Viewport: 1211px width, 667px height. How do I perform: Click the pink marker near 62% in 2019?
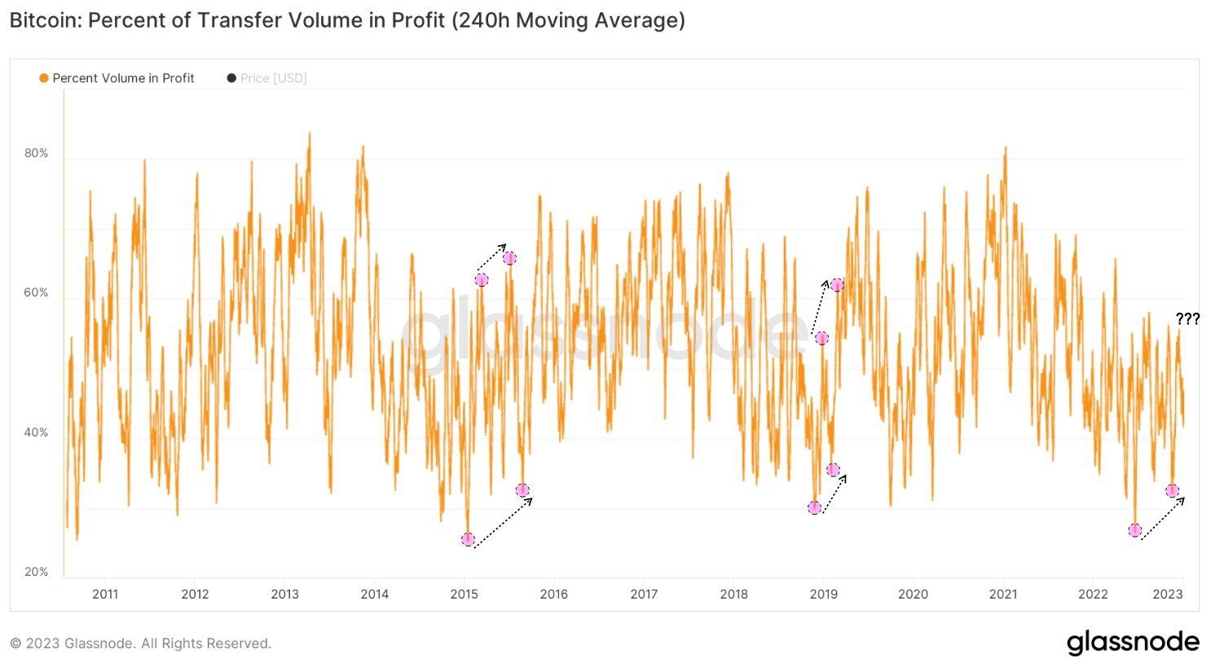837,285
